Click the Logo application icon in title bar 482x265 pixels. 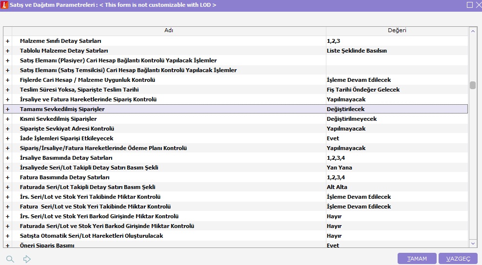4,4
